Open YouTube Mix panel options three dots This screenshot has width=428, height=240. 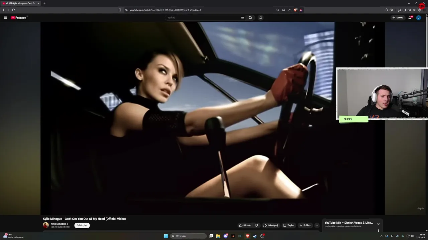pyautogui.click(x=379, y=230)
